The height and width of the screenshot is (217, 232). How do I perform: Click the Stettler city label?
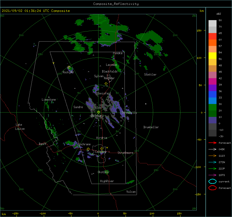coord(150,75)
